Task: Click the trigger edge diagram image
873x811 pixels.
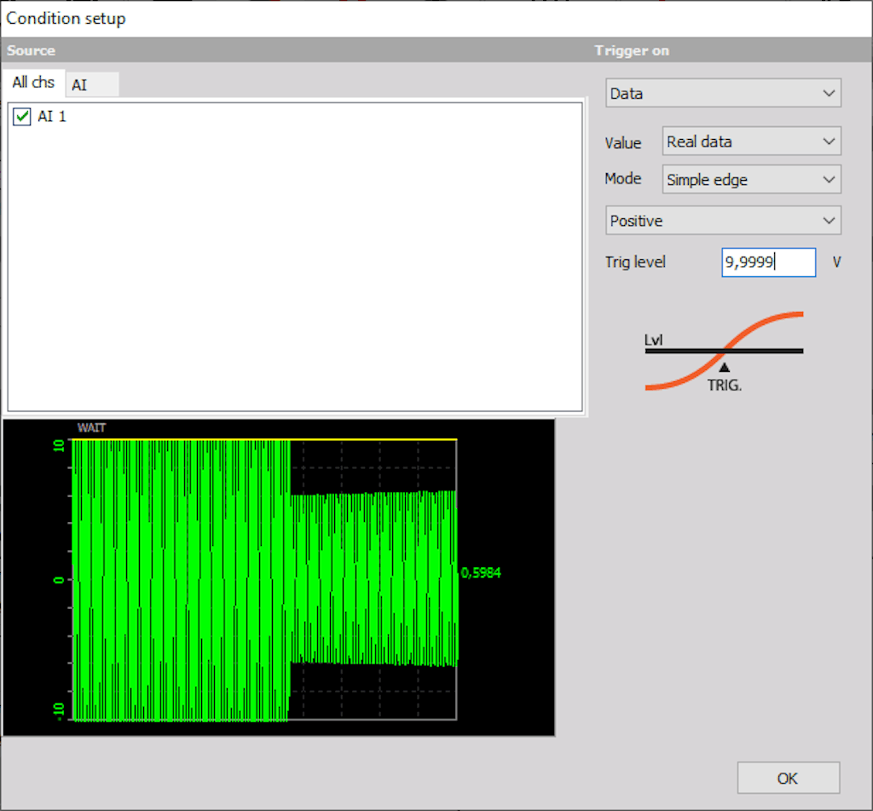Action: pos(724,351)
